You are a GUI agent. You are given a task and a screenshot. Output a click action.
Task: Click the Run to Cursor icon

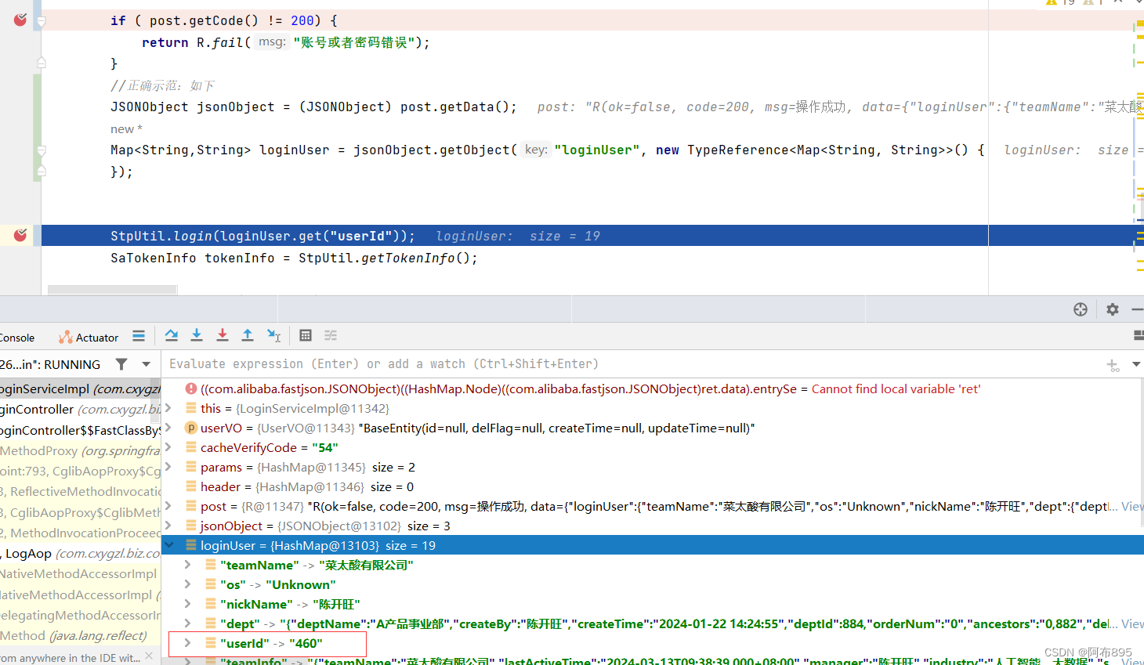pyautogui.click(x=273, y=335)
